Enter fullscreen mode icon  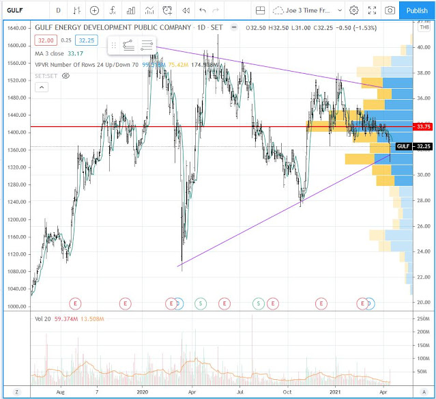[x=372, y=10]
